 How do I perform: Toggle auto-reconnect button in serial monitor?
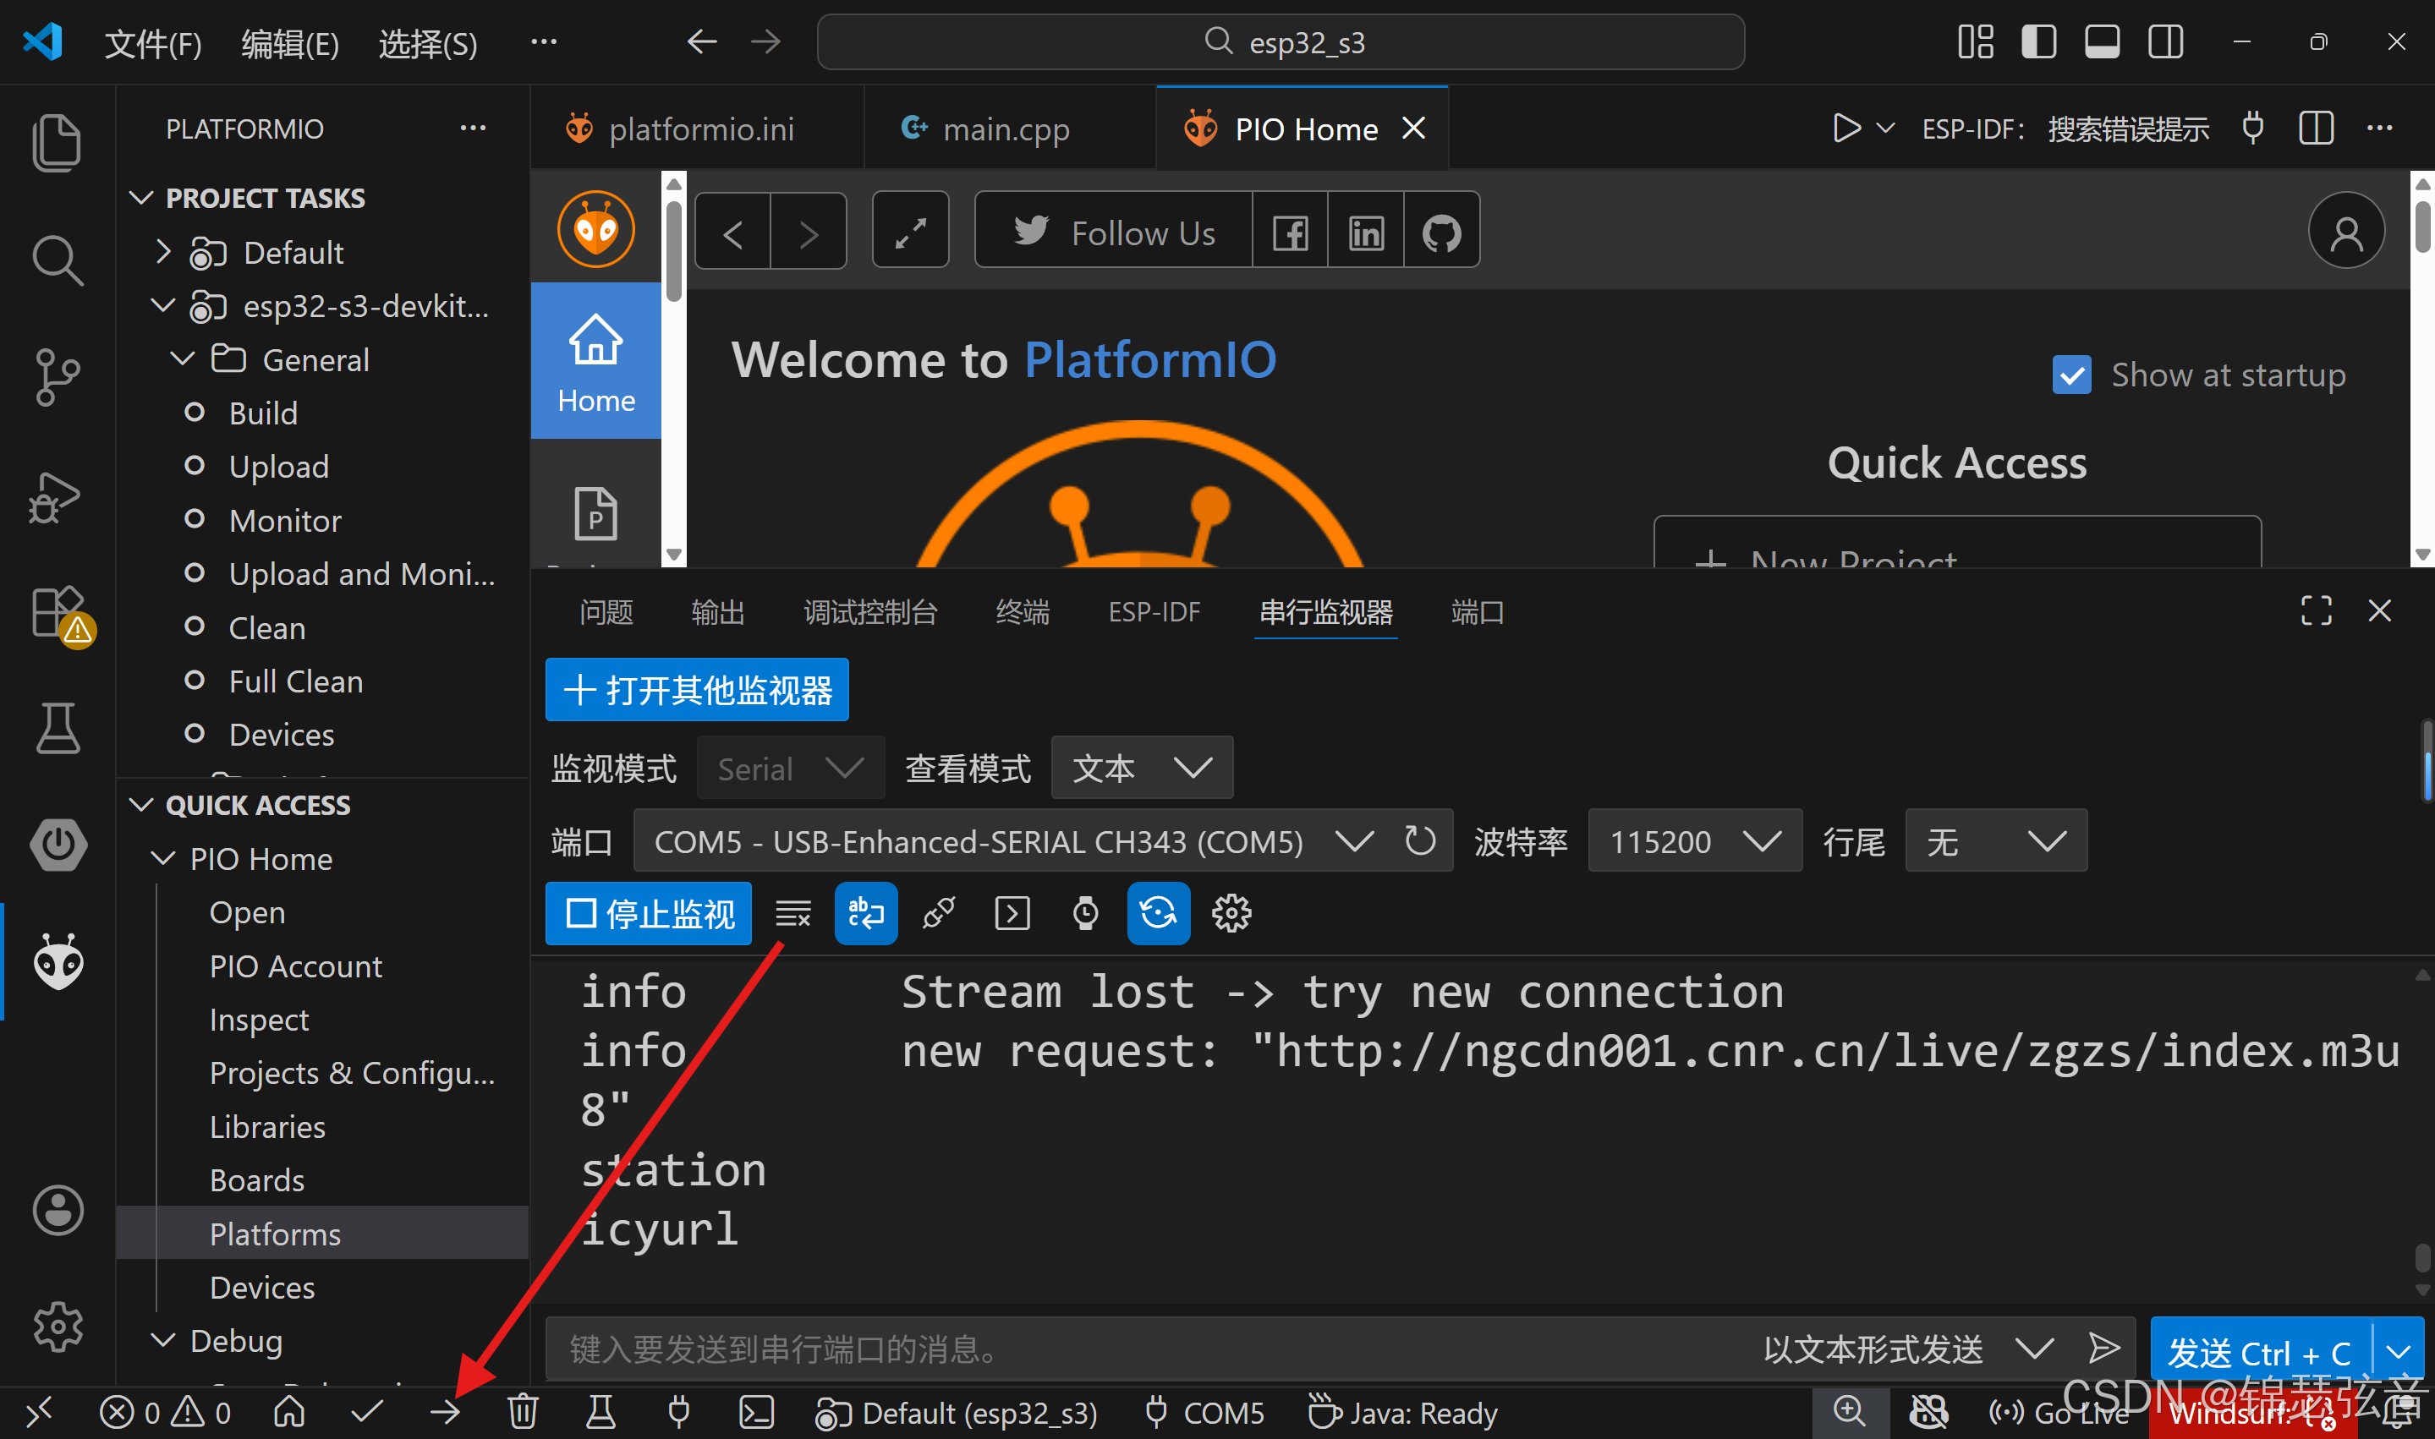point(1158,913)
